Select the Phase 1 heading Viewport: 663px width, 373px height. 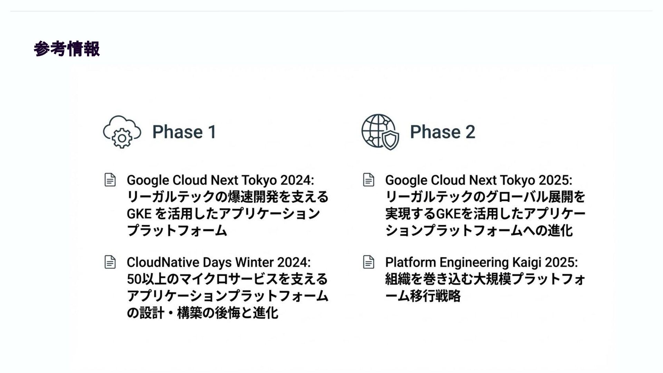coord(184,132)
